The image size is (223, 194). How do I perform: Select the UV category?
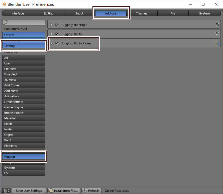(x=24, y=173)
